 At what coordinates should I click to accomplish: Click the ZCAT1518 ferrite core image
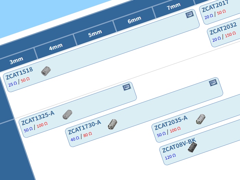[x=46, y=71]
